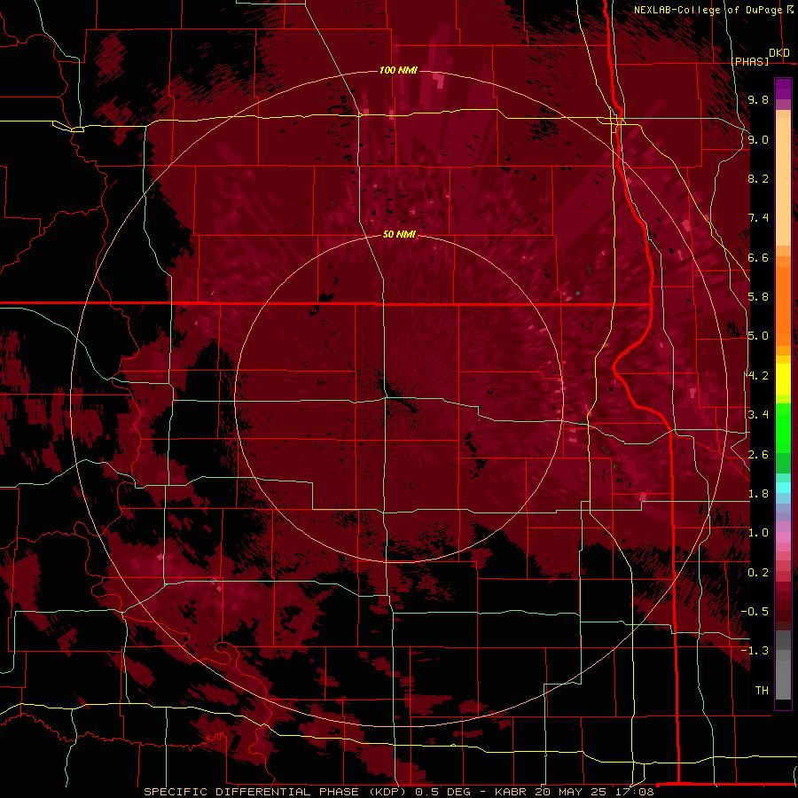
Task: Click the 2.6 value on the color scale
Action: (758, 455)
